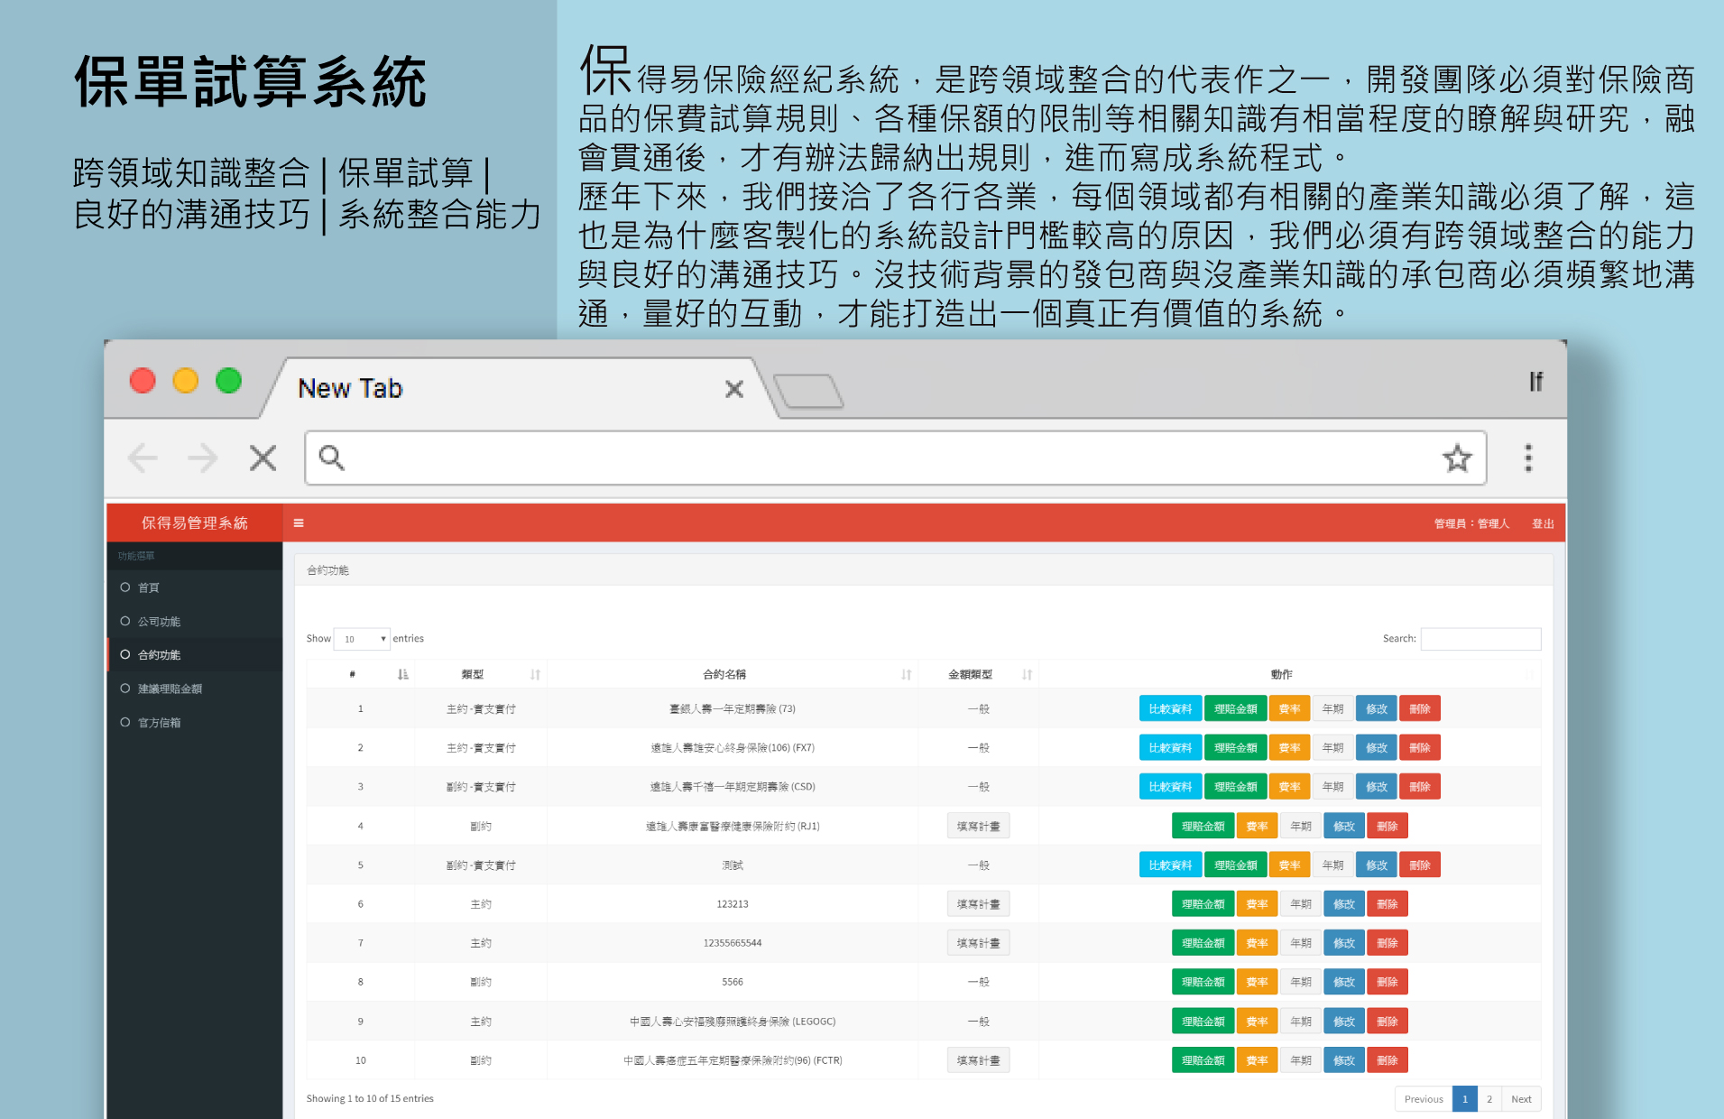This screenshot has height=1119, width=1724.
Task: Open the Show entries dropdown
Action: click(362, 639)
